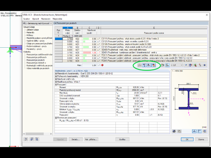Click the Grafika button
The width and height of the screenshot is (211, 158).
(122, 139)
